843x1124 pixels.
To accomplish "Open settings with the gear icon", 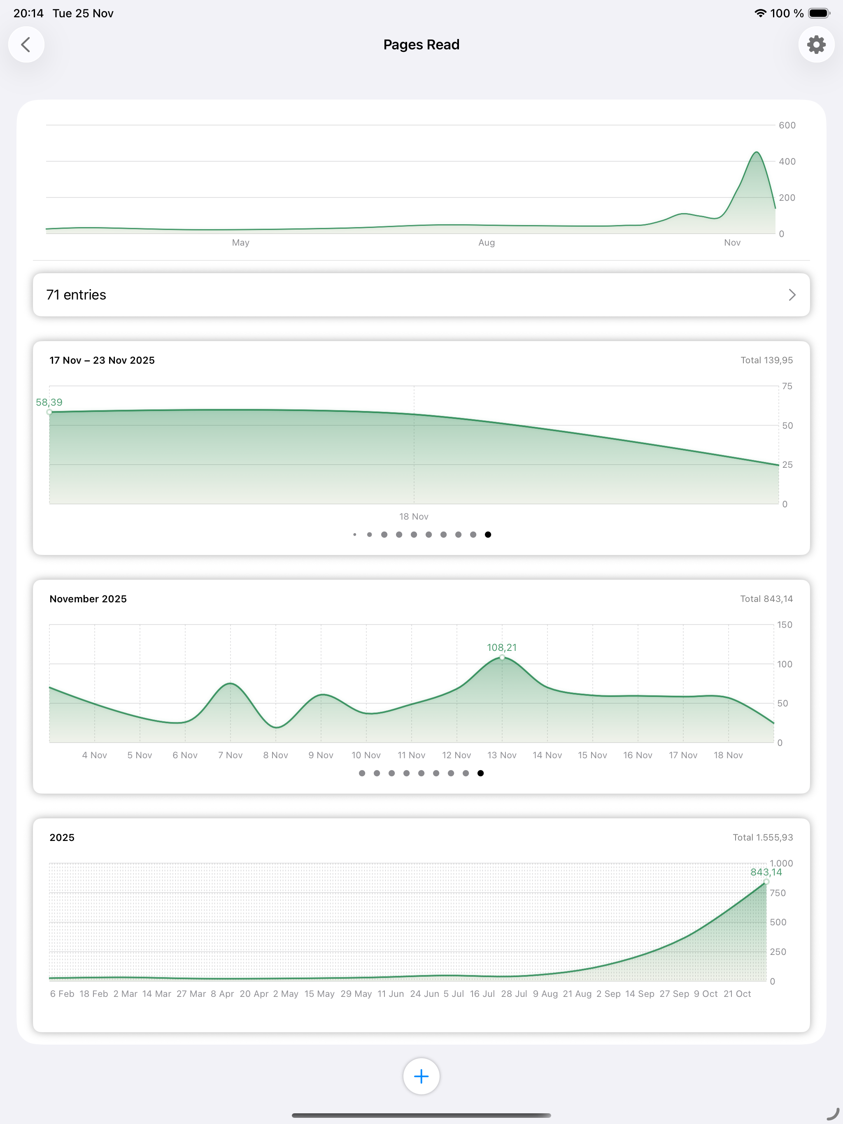I will click(x=816, y=45).
